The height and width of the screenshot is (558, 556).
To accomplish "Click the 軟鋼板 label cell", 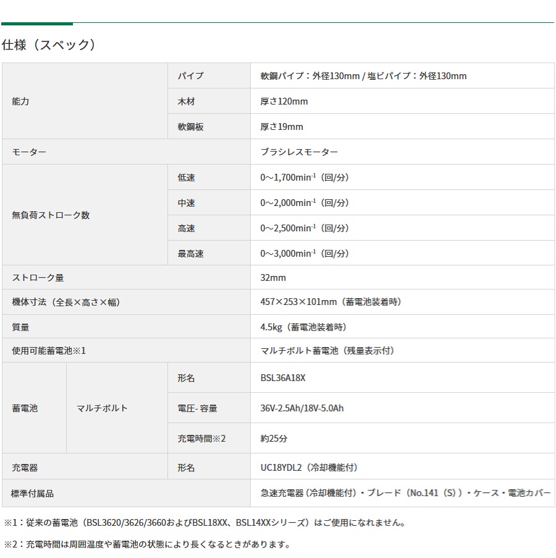I will (209, 126).
